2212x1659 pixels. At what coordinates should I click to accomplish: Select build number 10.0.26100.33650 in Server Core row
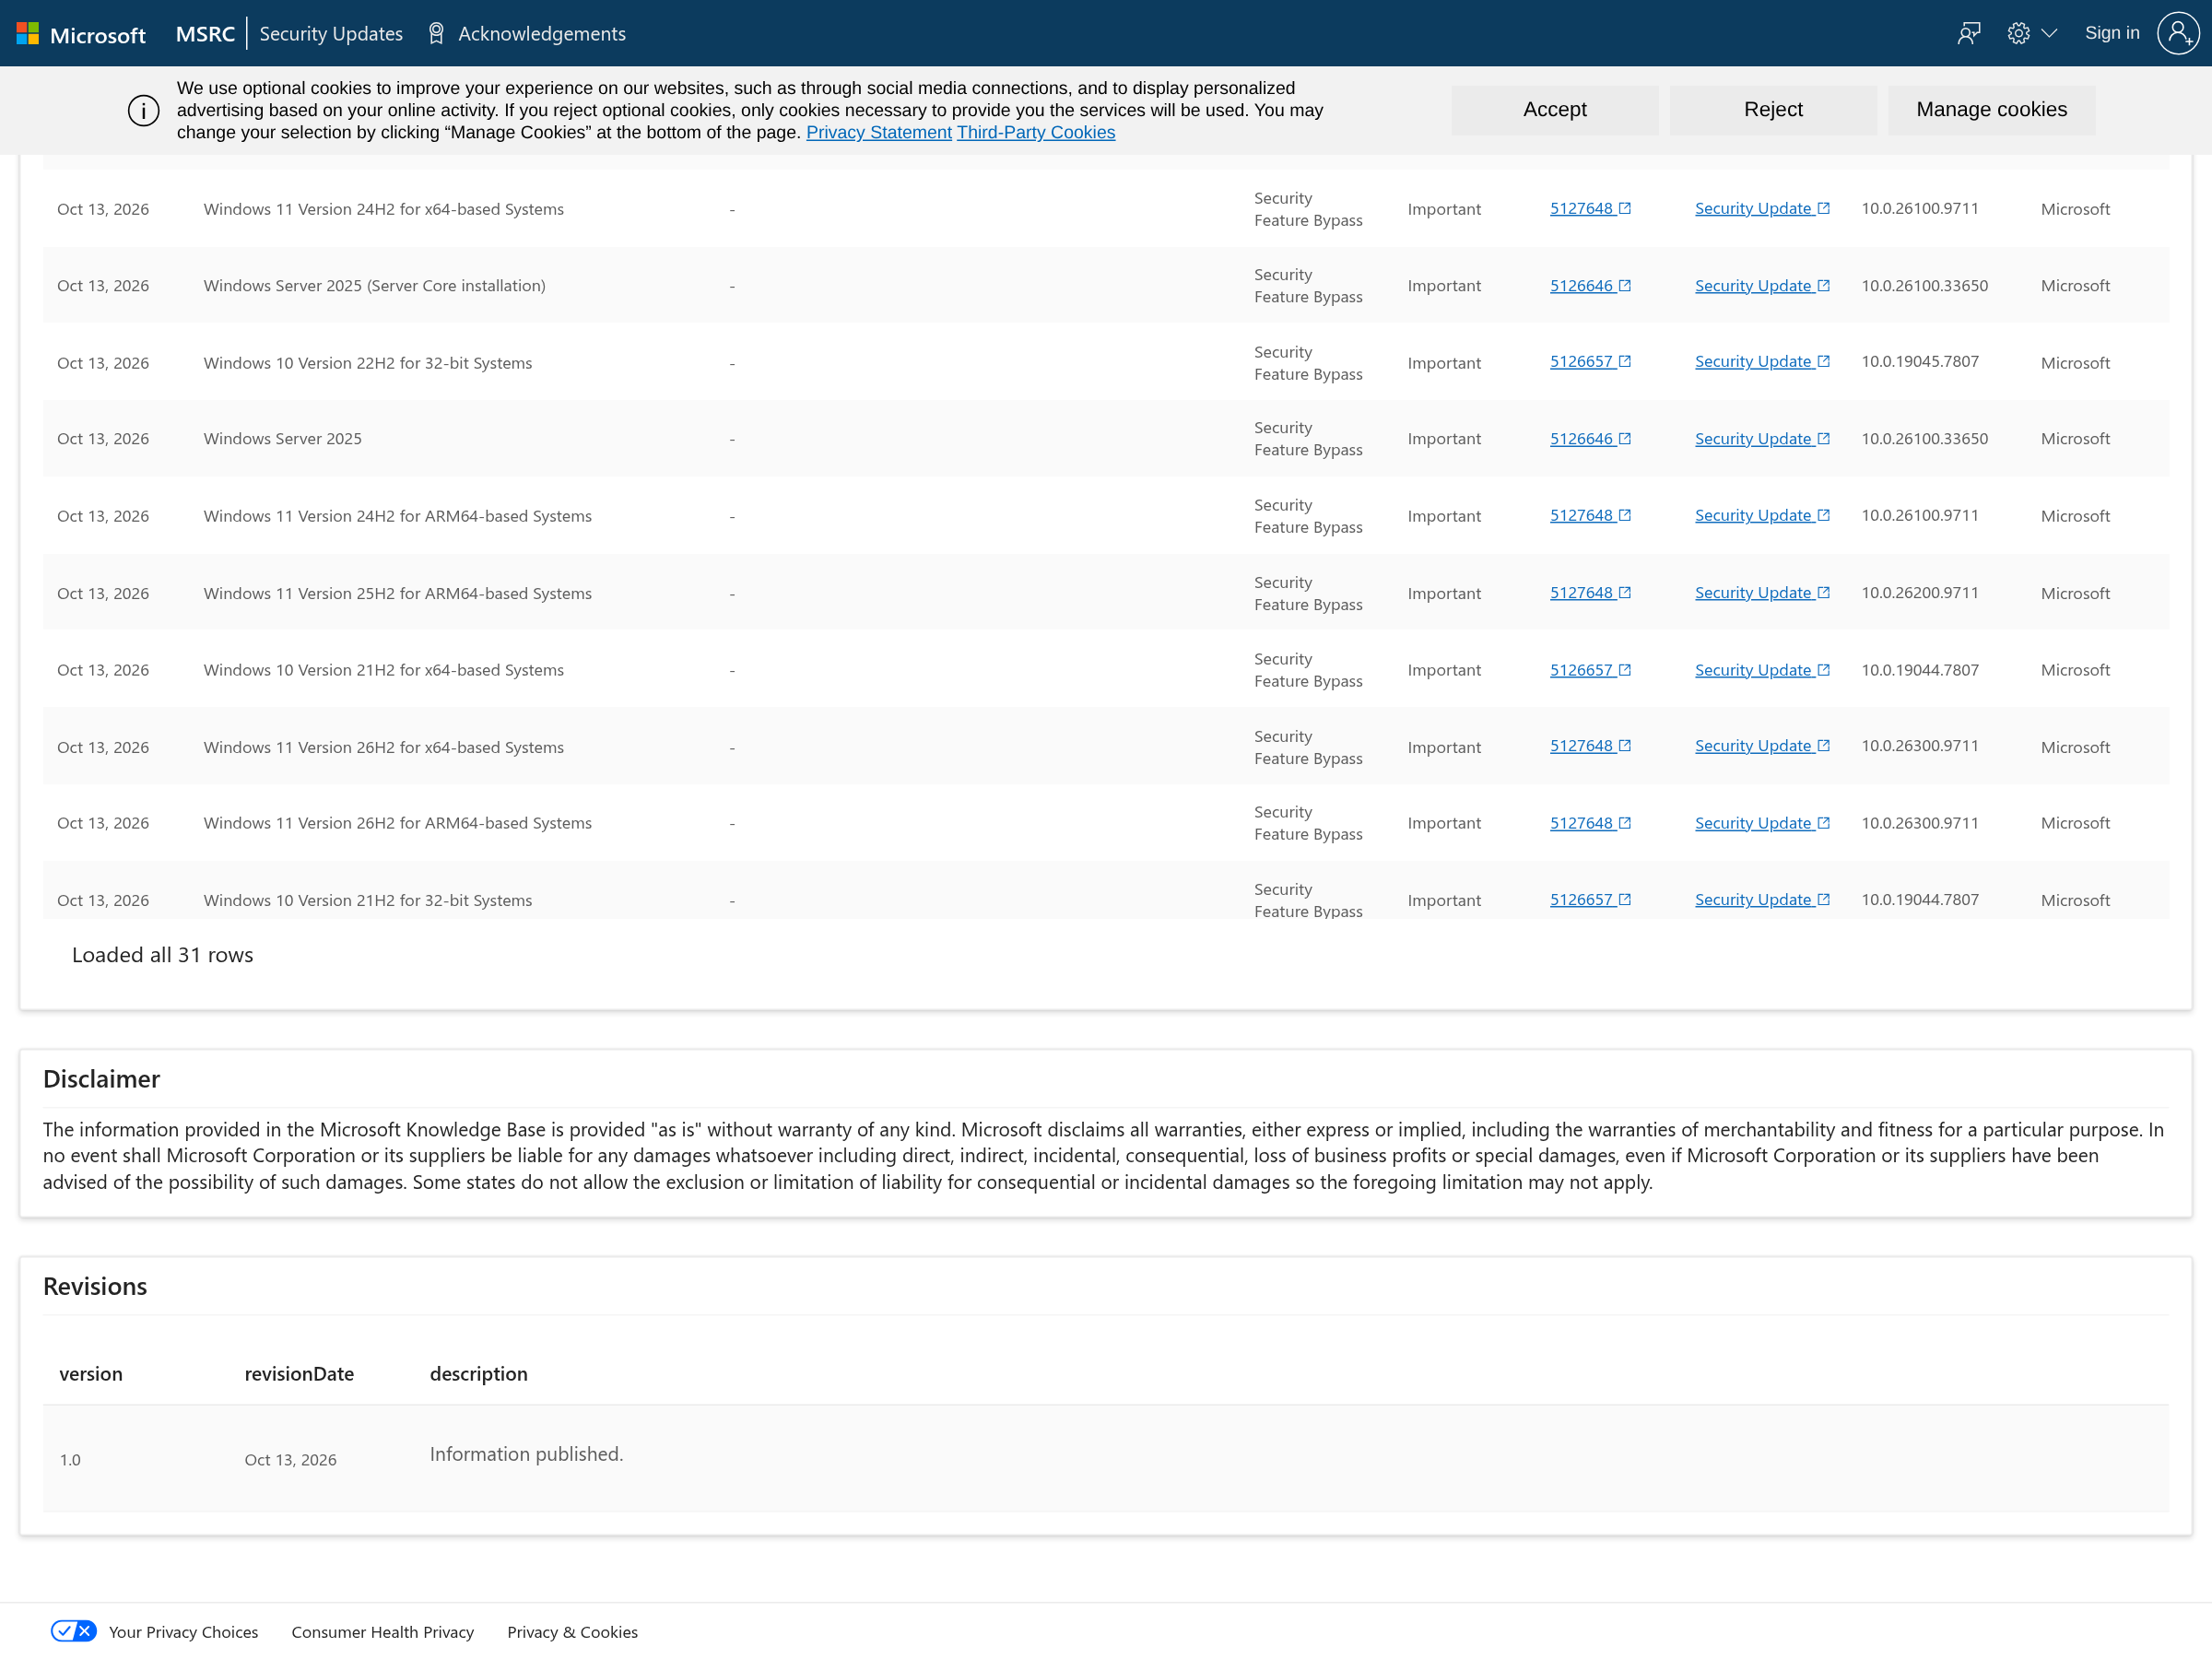(1924, 286)
